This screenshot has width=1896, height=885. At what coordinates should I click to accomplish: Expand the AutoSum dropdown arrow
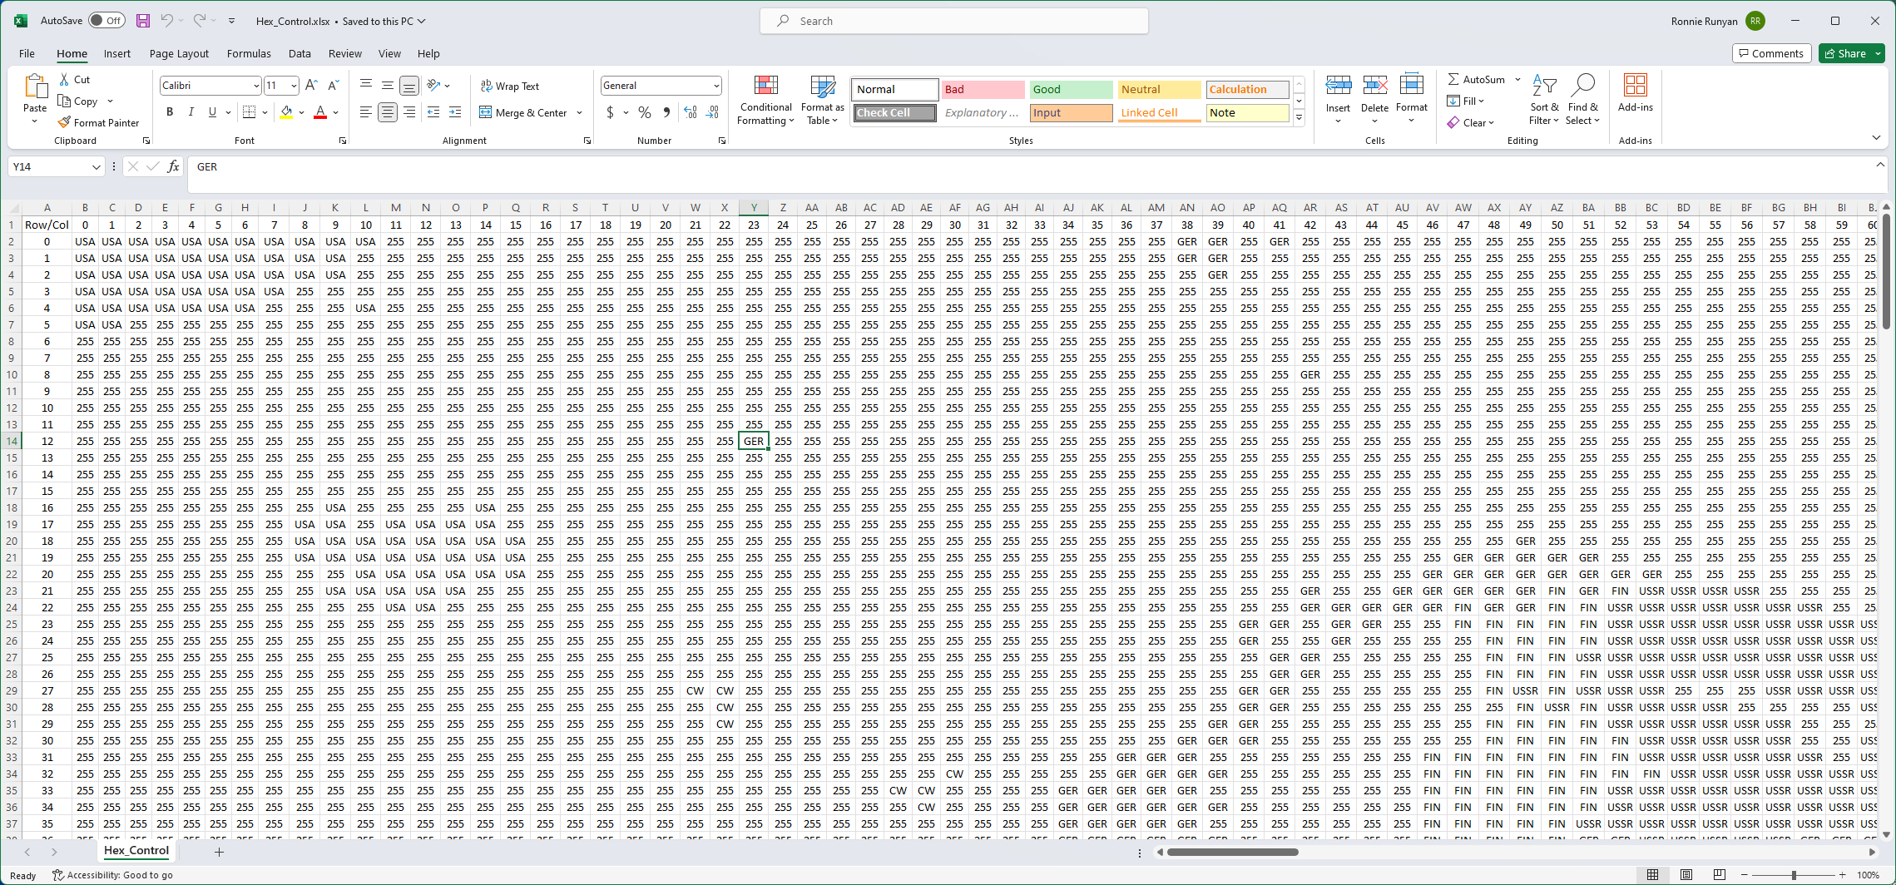click(1517, 80)
